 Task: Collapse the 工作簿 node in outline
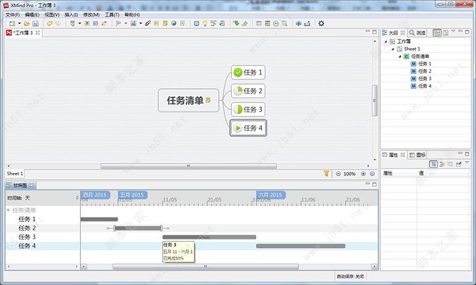386,41
